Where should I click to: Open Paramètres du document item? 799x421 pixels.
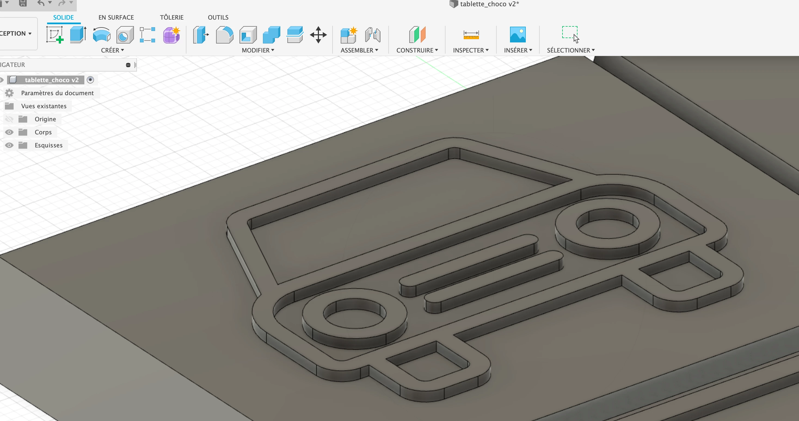coord(57,93)
